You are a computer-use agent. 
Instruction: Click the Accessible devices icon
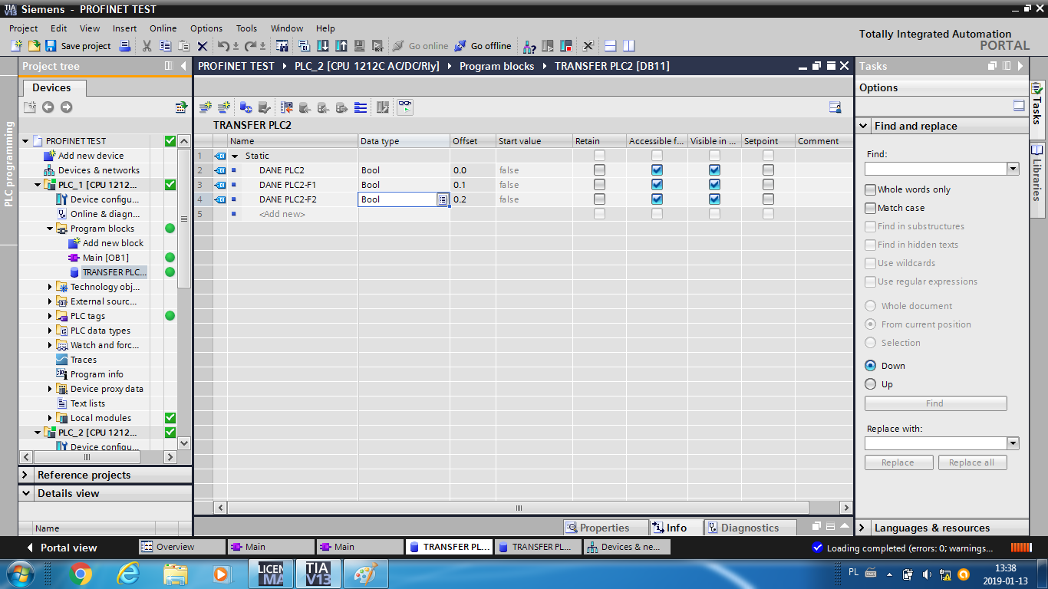529,46
